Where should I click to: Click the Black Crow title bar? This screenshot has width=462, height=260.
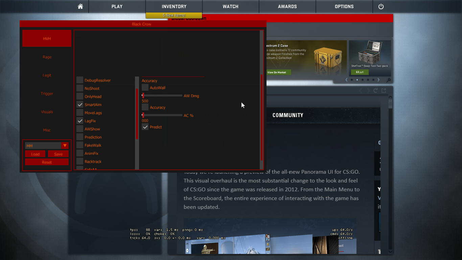click(x=143, y=24)
